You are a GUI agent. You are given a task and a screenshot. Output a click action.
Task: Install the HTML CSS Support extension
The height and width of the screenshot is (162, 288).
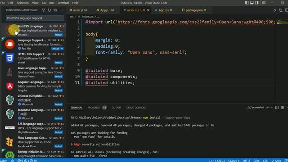[x=58, y=63]
